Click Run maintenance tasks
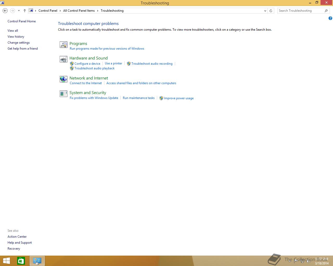Screen dimensions: 333x266 [x=139, y=98]
